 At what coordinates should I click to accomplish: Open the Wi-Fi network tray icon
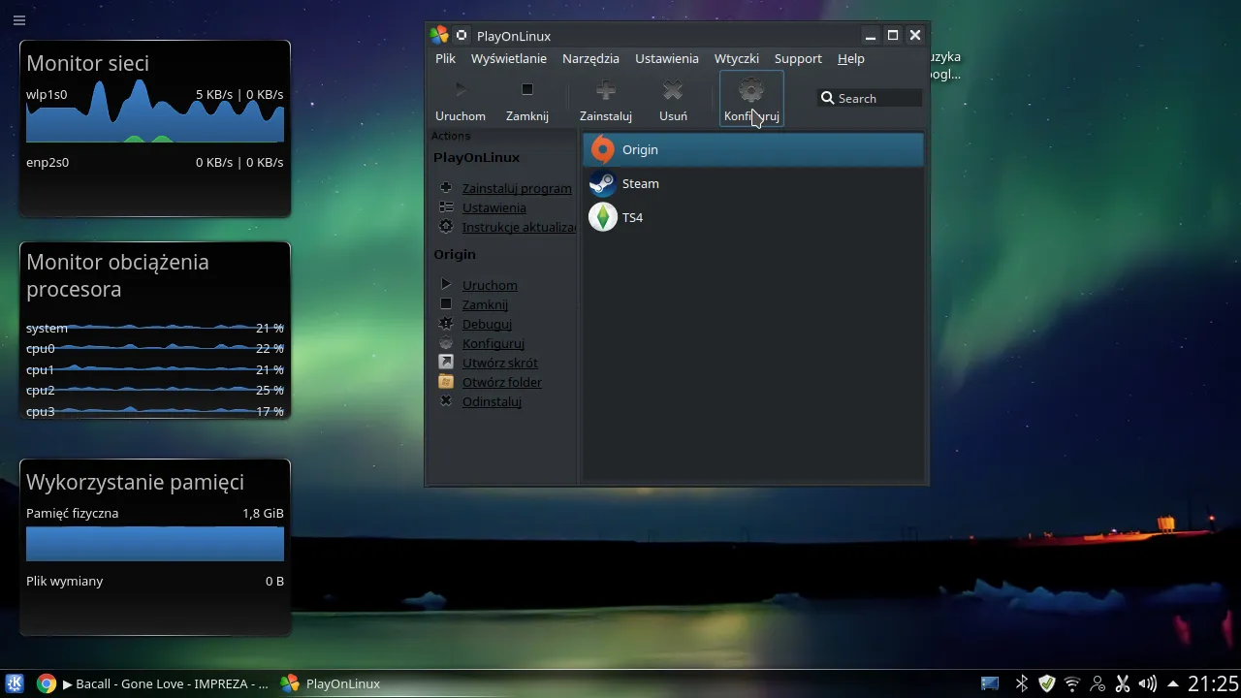click(x=1072, y=683)
